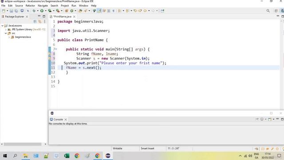Click the Debug configuration icon
The width and height of the screenshot is (284, 160).
click(34, 11)
